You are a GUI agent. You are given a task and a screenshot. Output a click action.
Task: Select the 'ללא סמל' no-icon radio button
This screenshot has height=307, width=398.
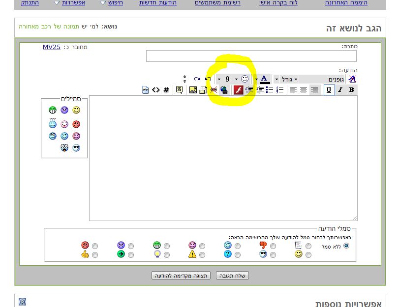[346, 246]
